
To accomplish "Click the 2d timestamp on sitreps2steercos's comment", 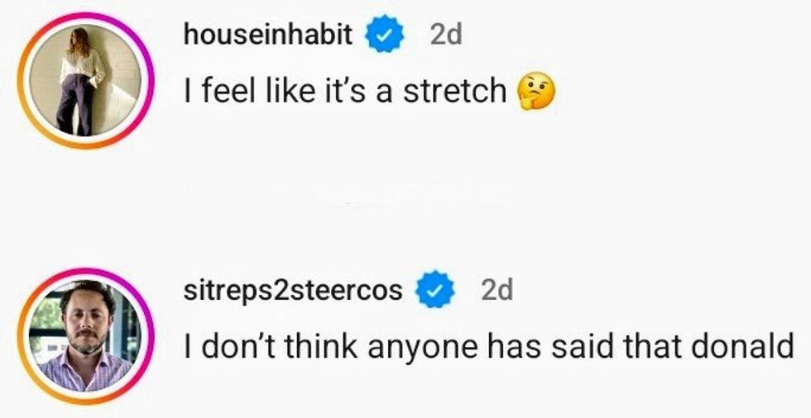I will 497,289.
